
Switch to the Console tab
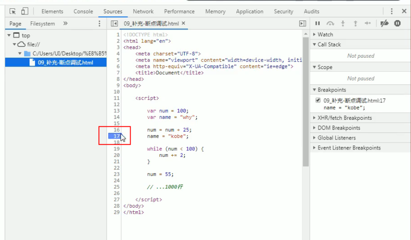(83, 11)
